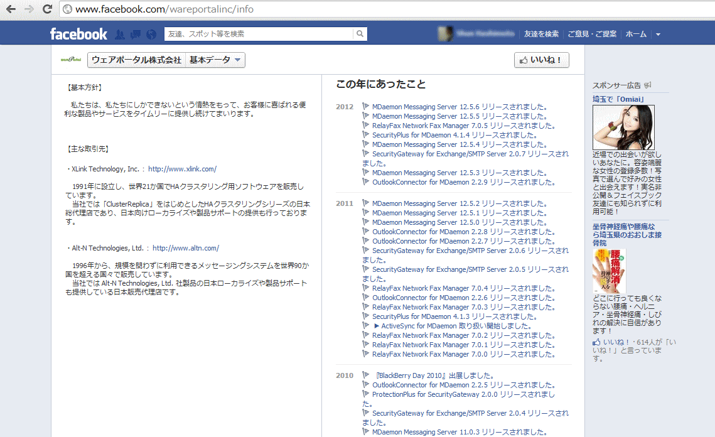Open RelayFax Network Fax Manager 7.0.5 entry
This screenshot has width=715, height=437.
(464, 126)
